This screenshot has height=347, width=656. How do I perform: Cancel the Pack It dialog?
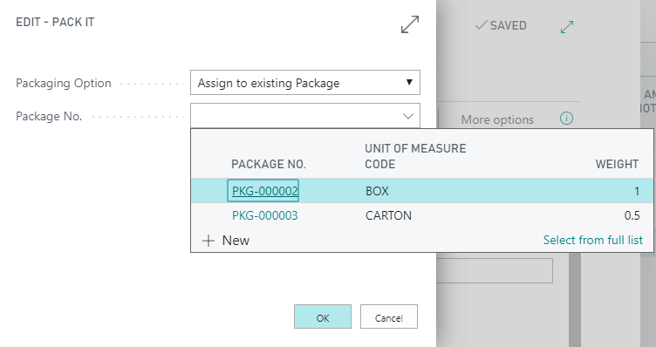click(389, 316)
